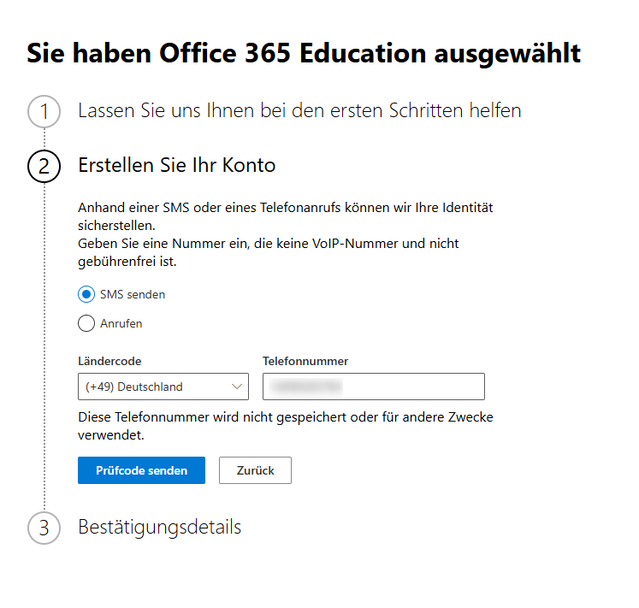Click the "Telefonnummer" field label

pyautogui.click(x=305, y=361)
